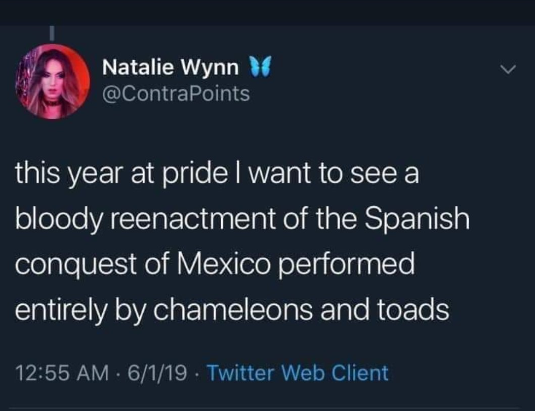Click the word "Mexico" in the tweet
This screenshot has width=535, height=411.
(x=221, y=265)
